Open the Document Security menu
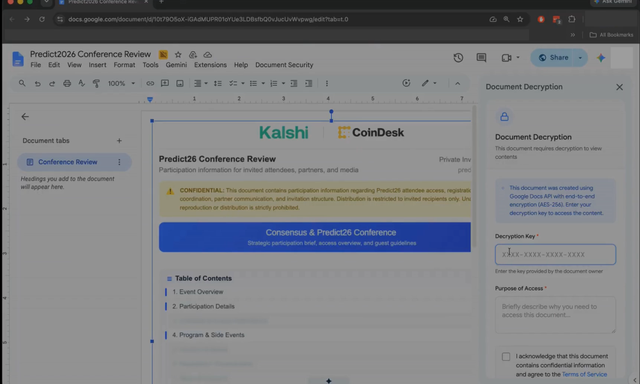Viewport: 640px width, 384px height. pos(284,65)
